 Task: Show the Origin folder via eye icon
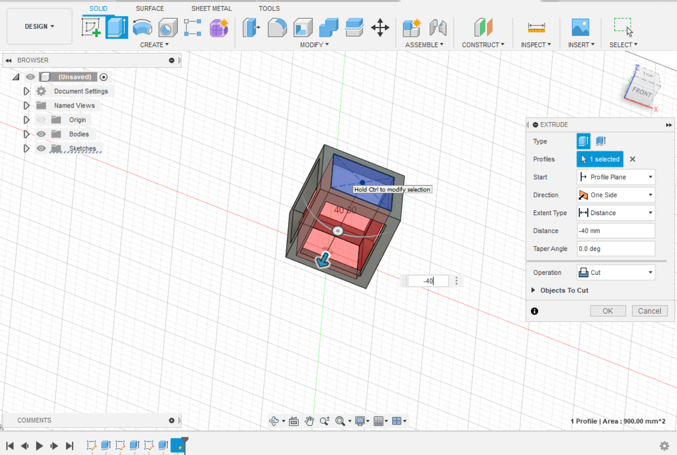click(x=41, y=120)
